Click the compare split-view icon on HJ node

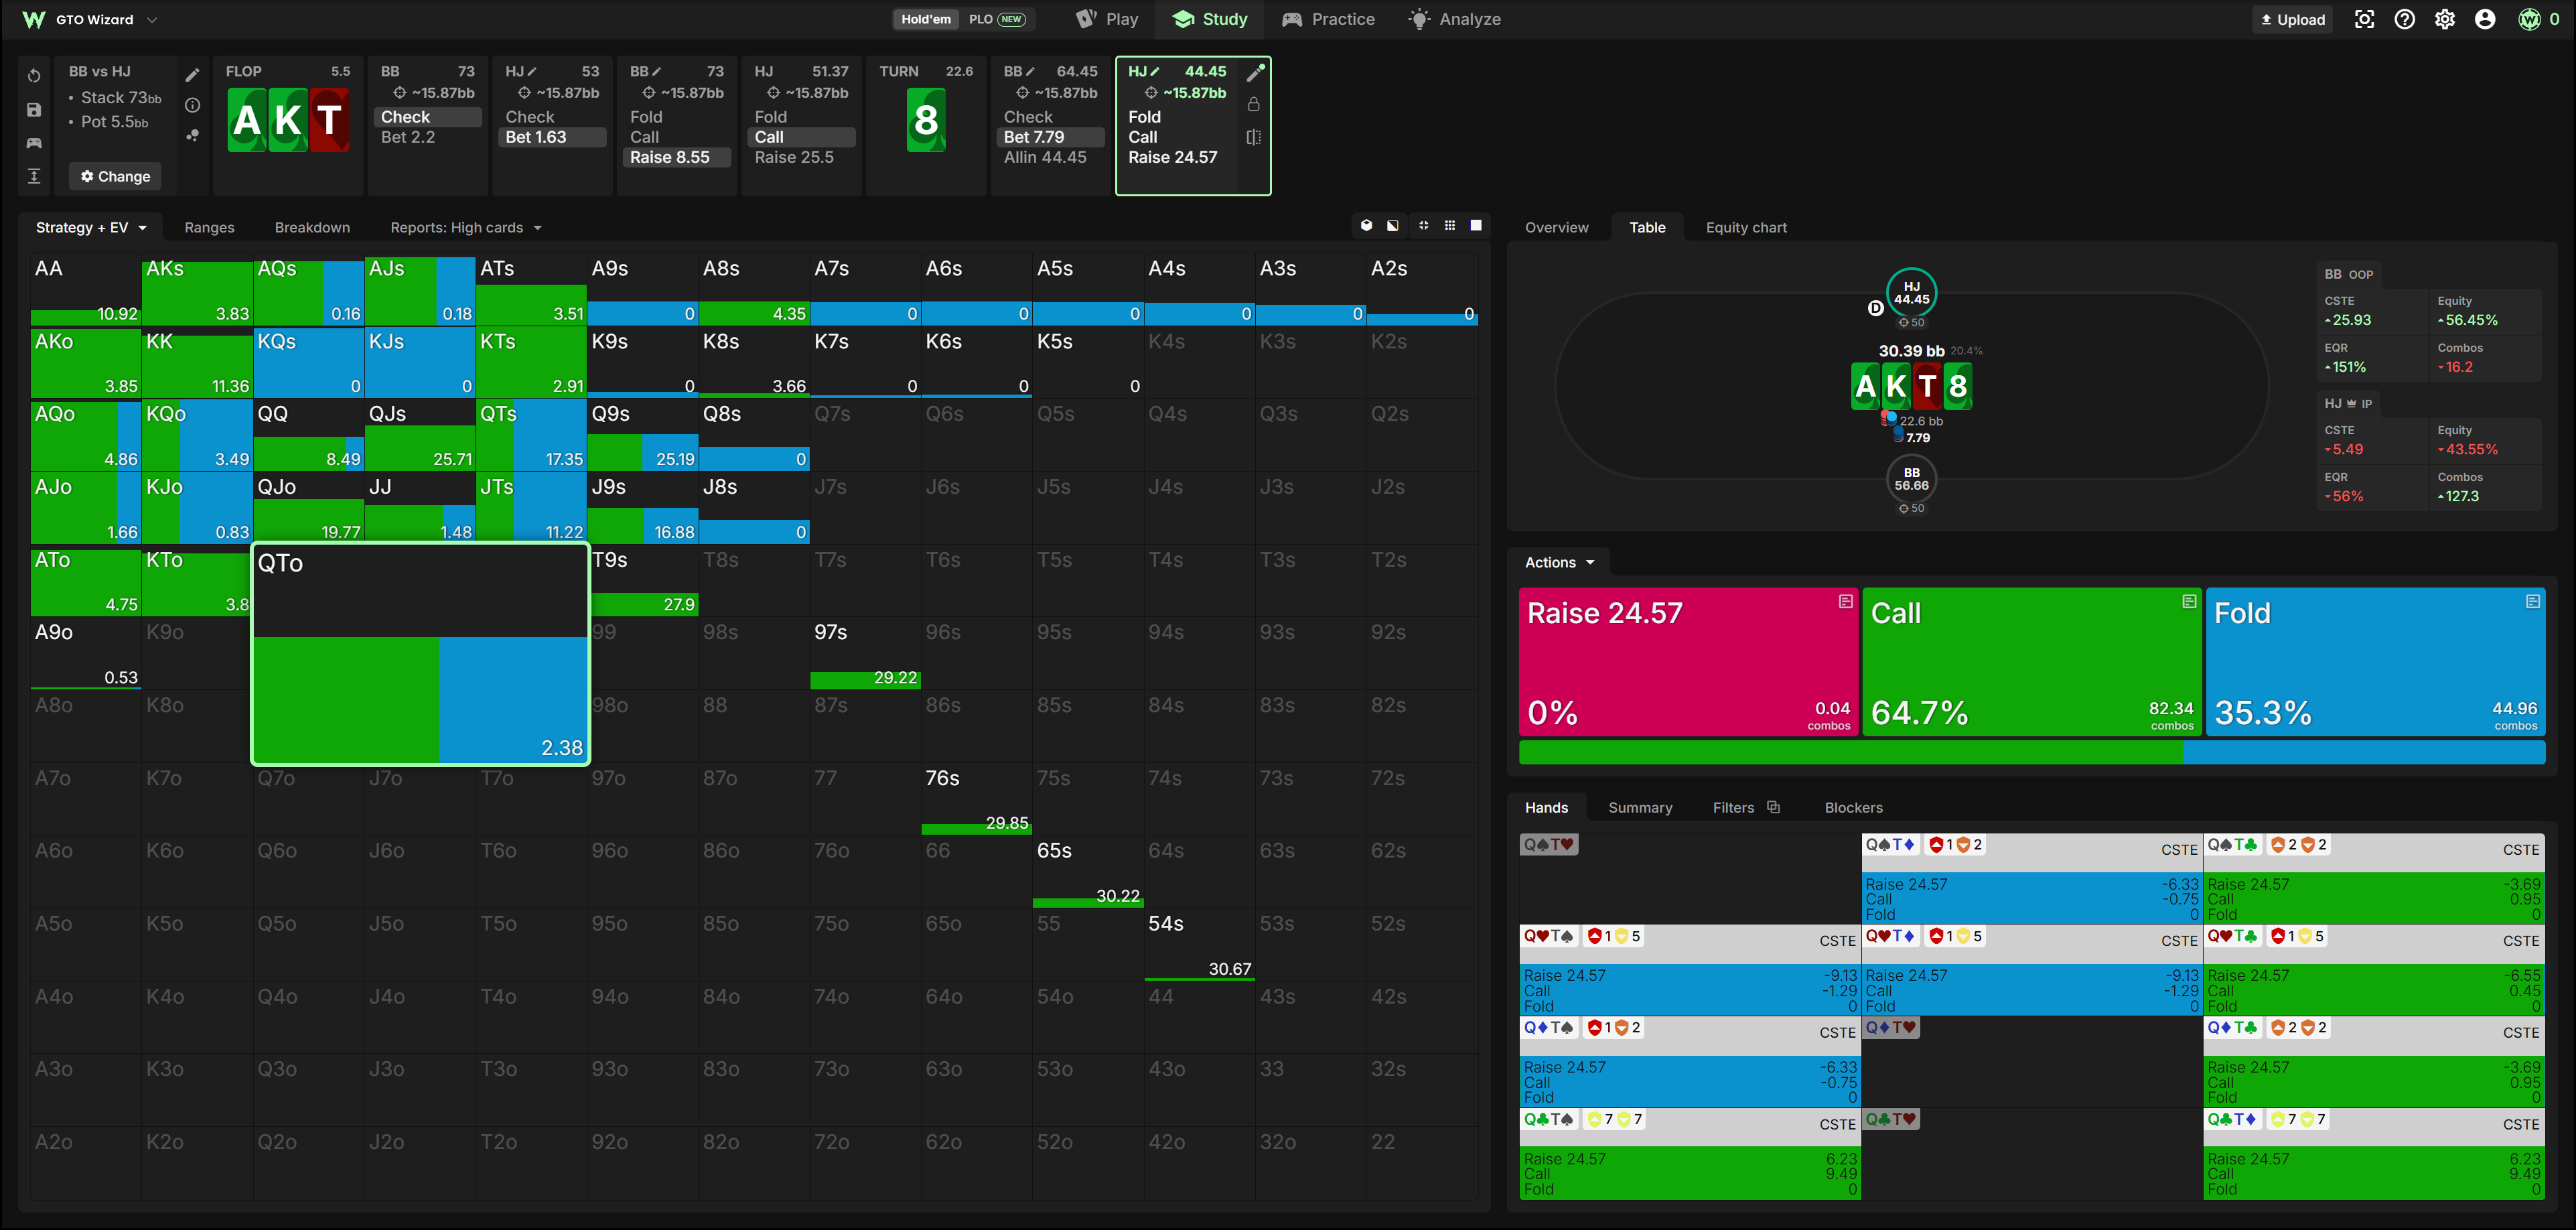(1254, 137)
